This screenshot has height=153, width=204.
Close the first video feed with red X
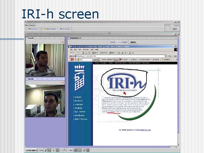click(x=63, y=42)
